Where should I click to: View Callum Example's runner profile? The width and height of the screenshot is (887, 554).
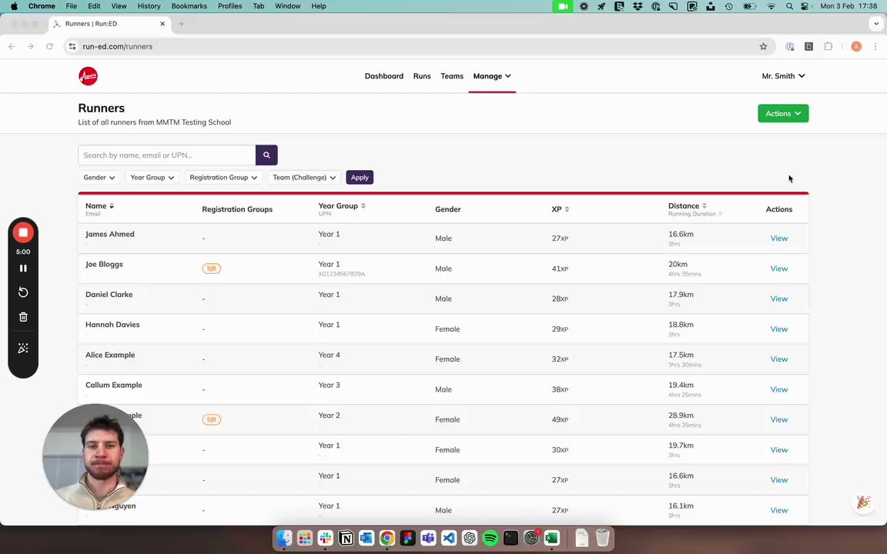click(779, 389)
